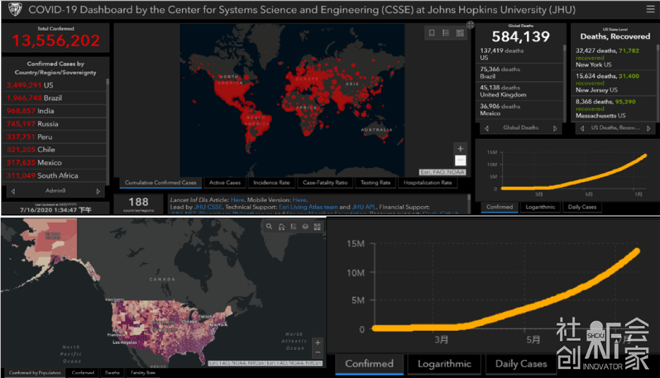Zoom out on the world map
Image resolution: width=660 pixels, height=378 pixels.
460,160
